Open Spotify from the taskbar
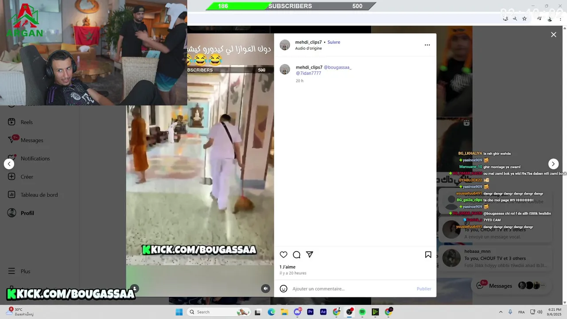567x319 pixels. pos(362,312)
